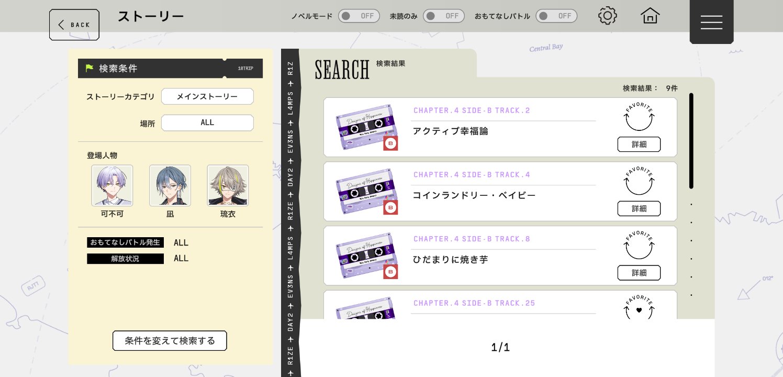Favorite the ひだまりに焼き芋 track
783x377 pixels.
(639, 246)
